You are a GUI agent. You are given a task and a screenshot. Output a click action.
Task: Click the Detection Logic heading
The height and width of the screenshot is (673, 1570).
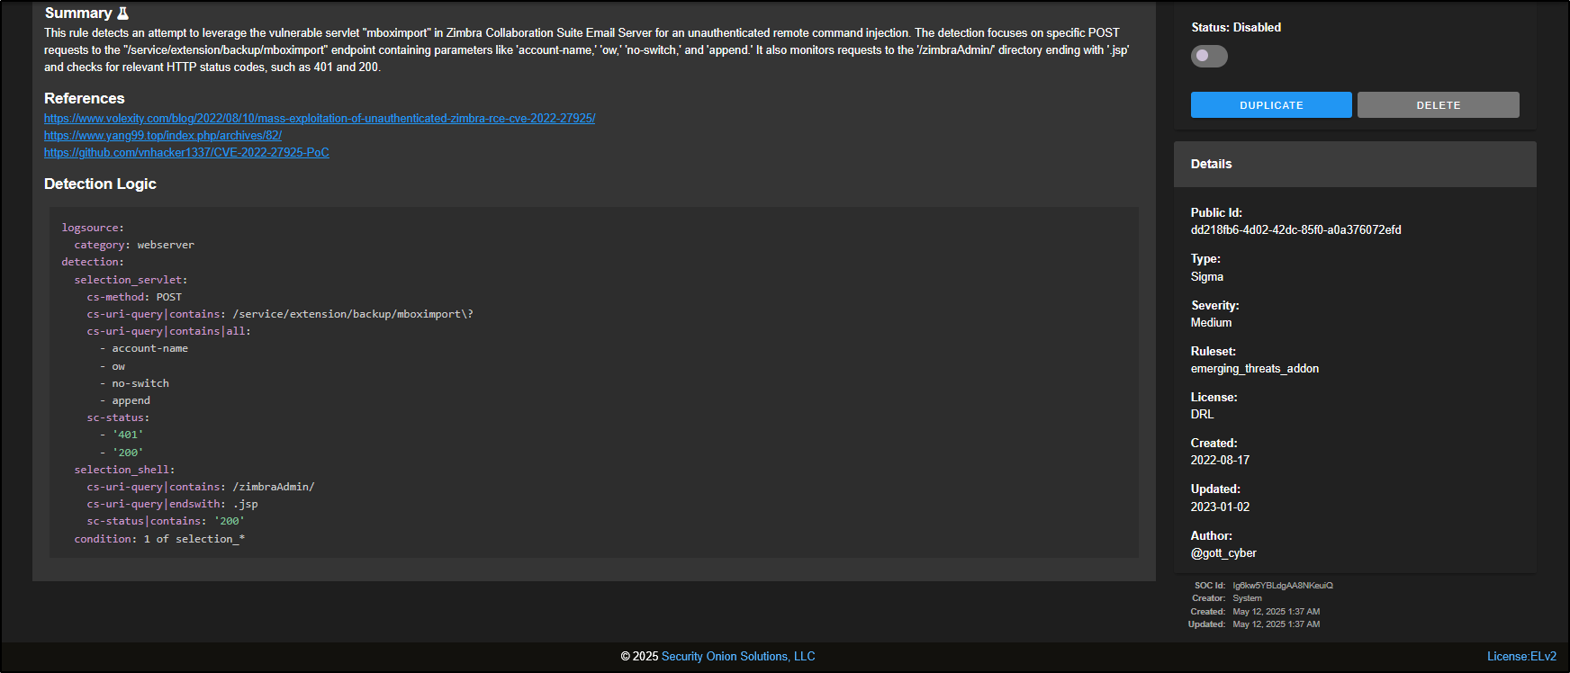tap(100, 184)
